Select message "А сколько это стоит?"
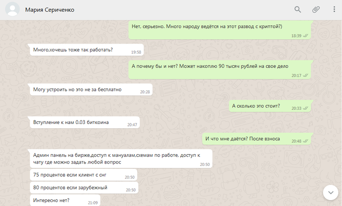342x206 pixels. click(x=270, y=106)
